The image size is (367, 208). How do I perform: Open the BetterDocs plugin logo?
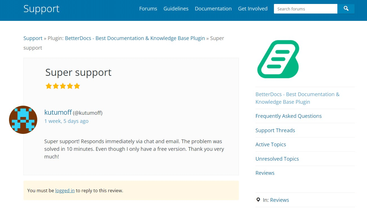pos(278,59)
